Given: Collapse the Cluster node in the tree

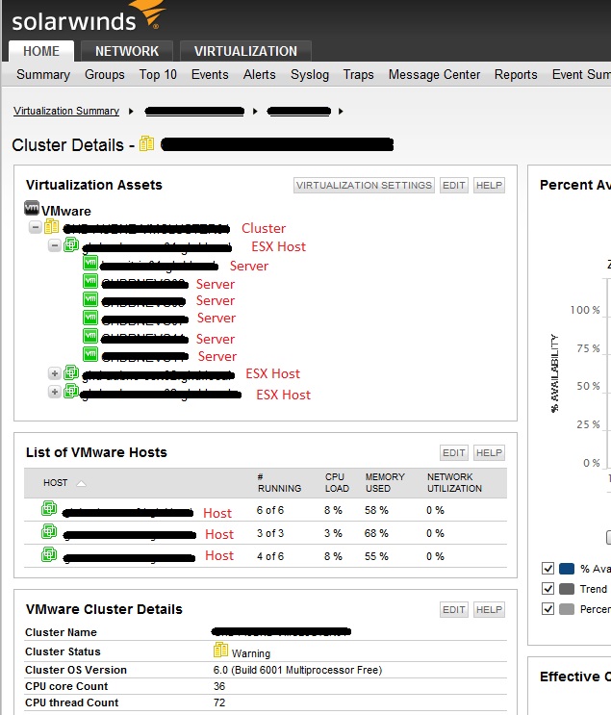Looking at the screenshot, I should [35, 227].
